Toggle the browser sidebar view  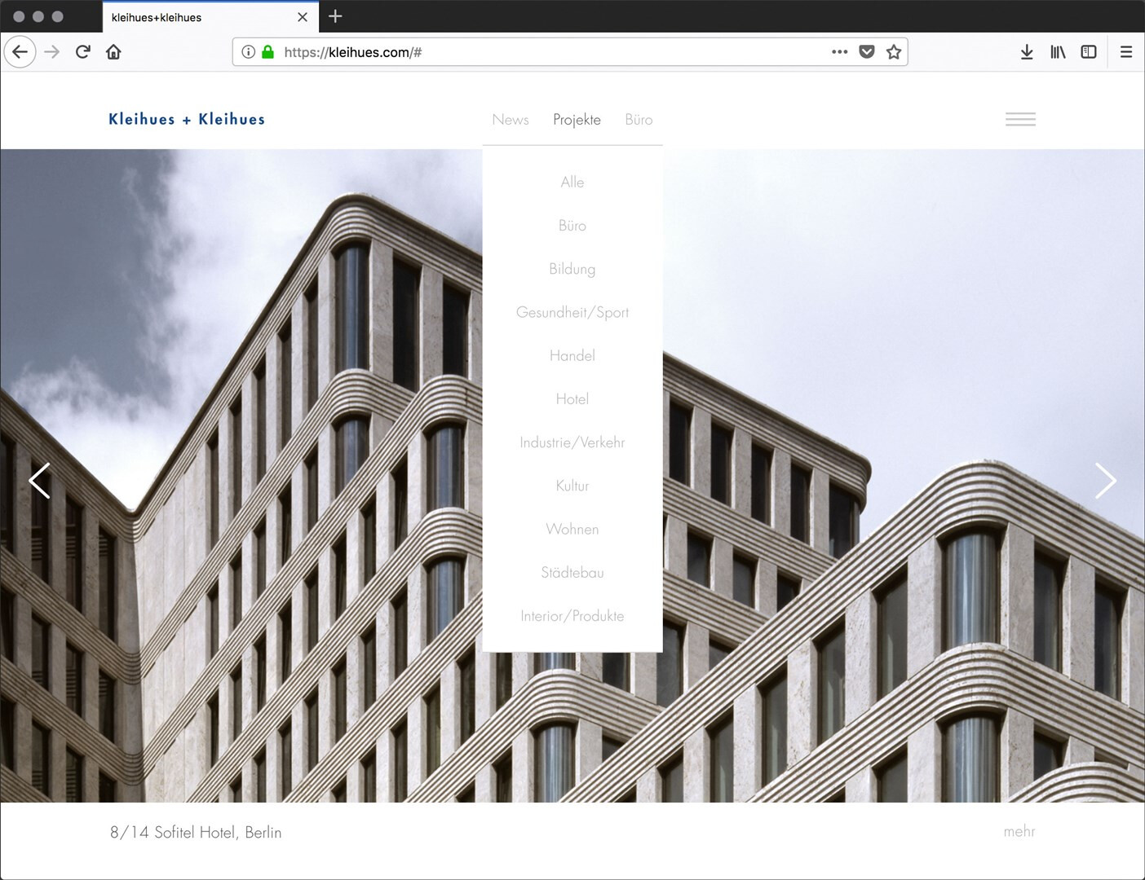[x=1089, y=52]
